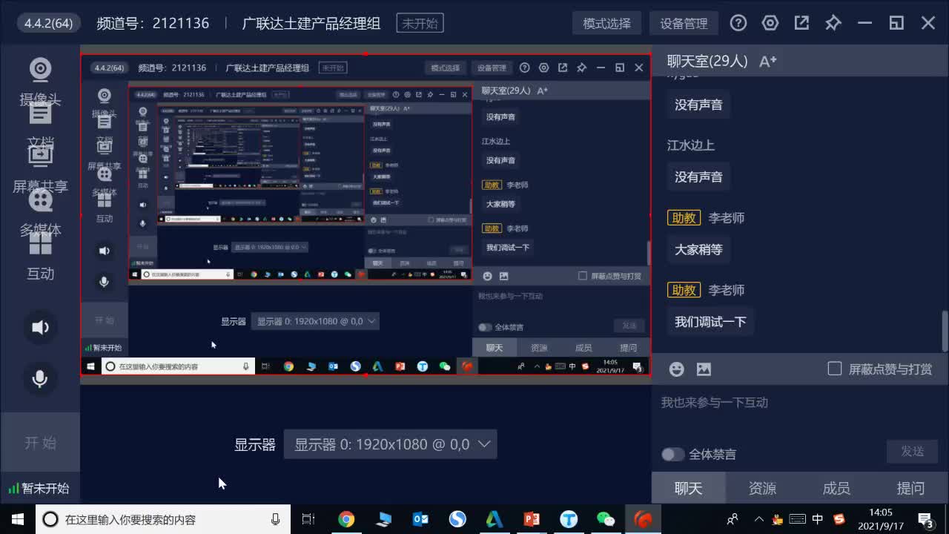Open the Windows Start menu
Screen dimensions: 949x534
[x=18, y=519]
